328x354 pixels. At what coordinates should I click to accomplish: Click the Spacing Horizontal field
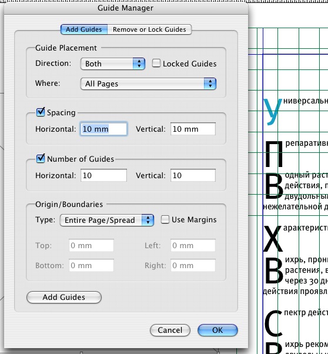click(103, 129)
